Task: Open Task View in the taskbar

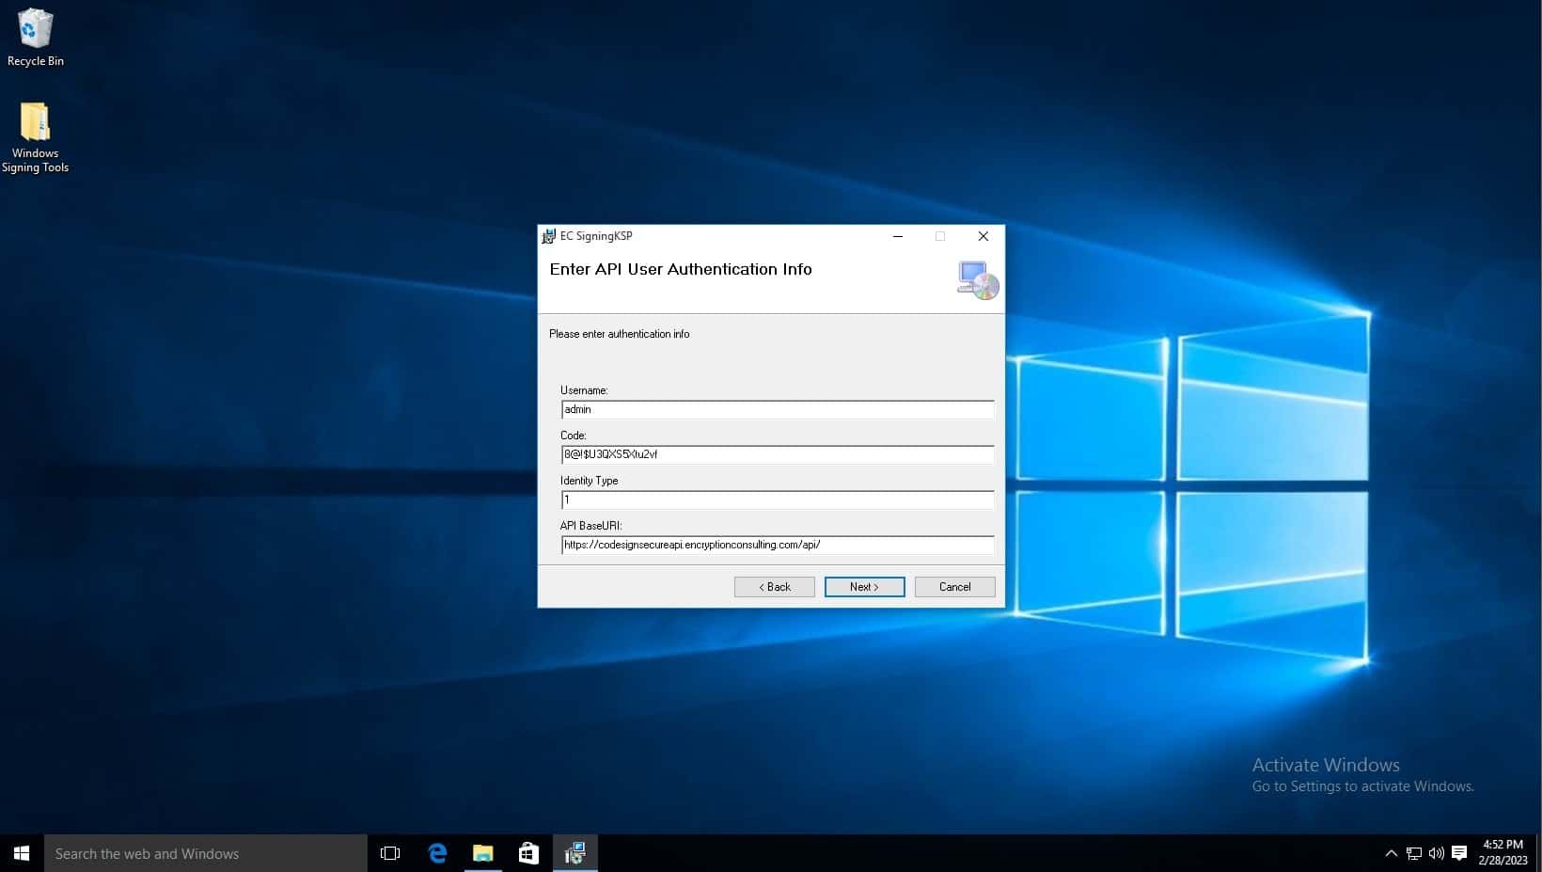Action: pos(390,853)
